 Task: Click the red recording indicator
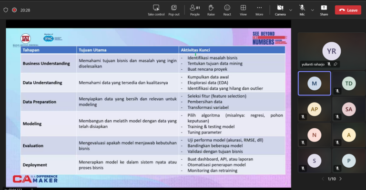pos(14,9)
